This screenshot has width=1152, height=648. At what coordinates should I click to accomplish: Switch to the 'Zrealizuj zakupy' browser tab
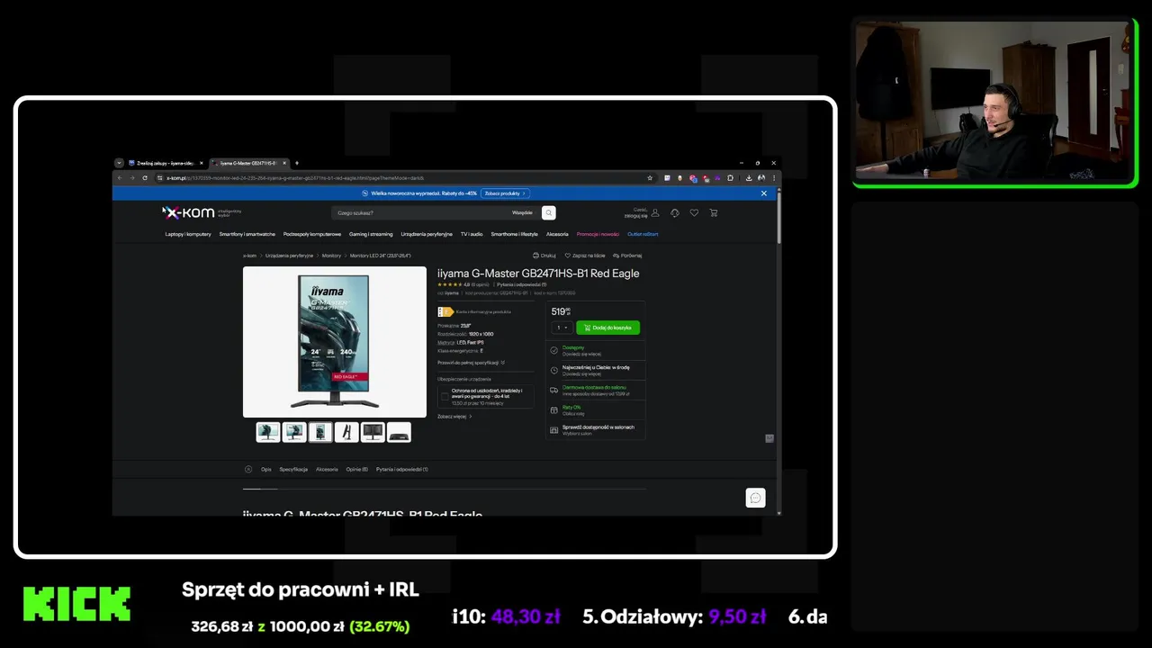(166, 163)
